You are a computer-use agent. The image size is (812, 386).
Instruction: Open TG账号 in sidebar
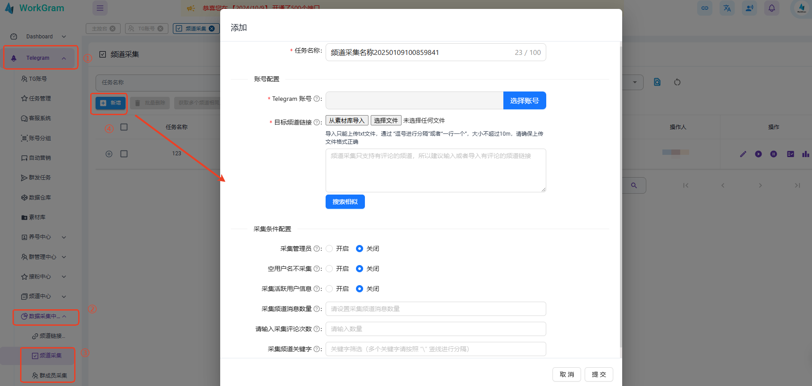tap(34, 79)
